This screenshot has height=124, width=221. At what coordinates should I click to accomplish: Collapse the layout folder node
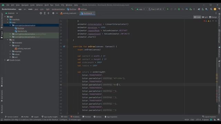(x=10, y=45)
